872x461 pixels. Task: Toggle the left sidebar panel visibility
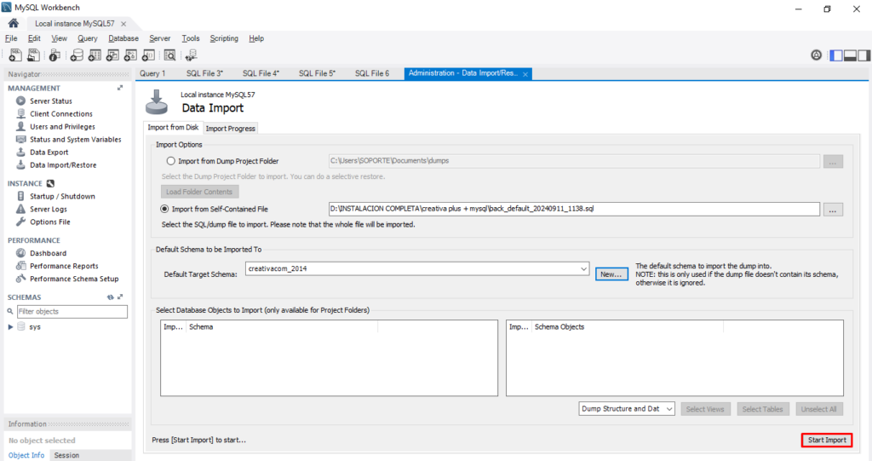point(836,55)
